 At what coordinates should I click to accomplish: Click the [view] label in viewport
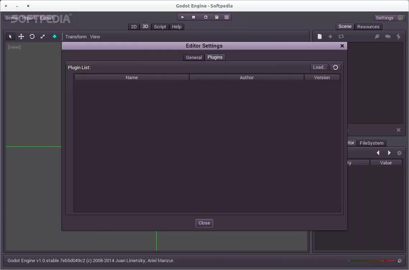tap(14, 47)
